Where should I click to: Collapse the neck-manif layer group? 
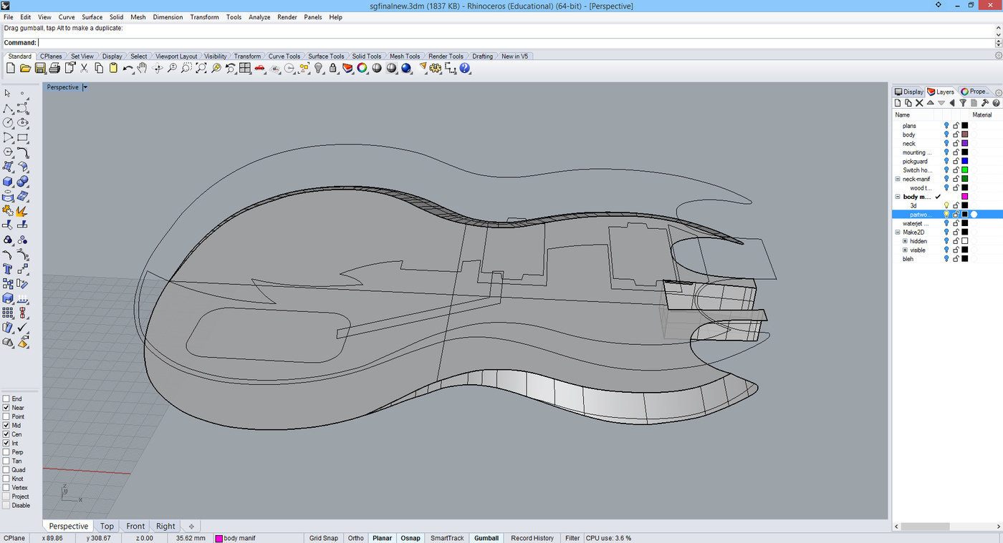tap(898, 179)
